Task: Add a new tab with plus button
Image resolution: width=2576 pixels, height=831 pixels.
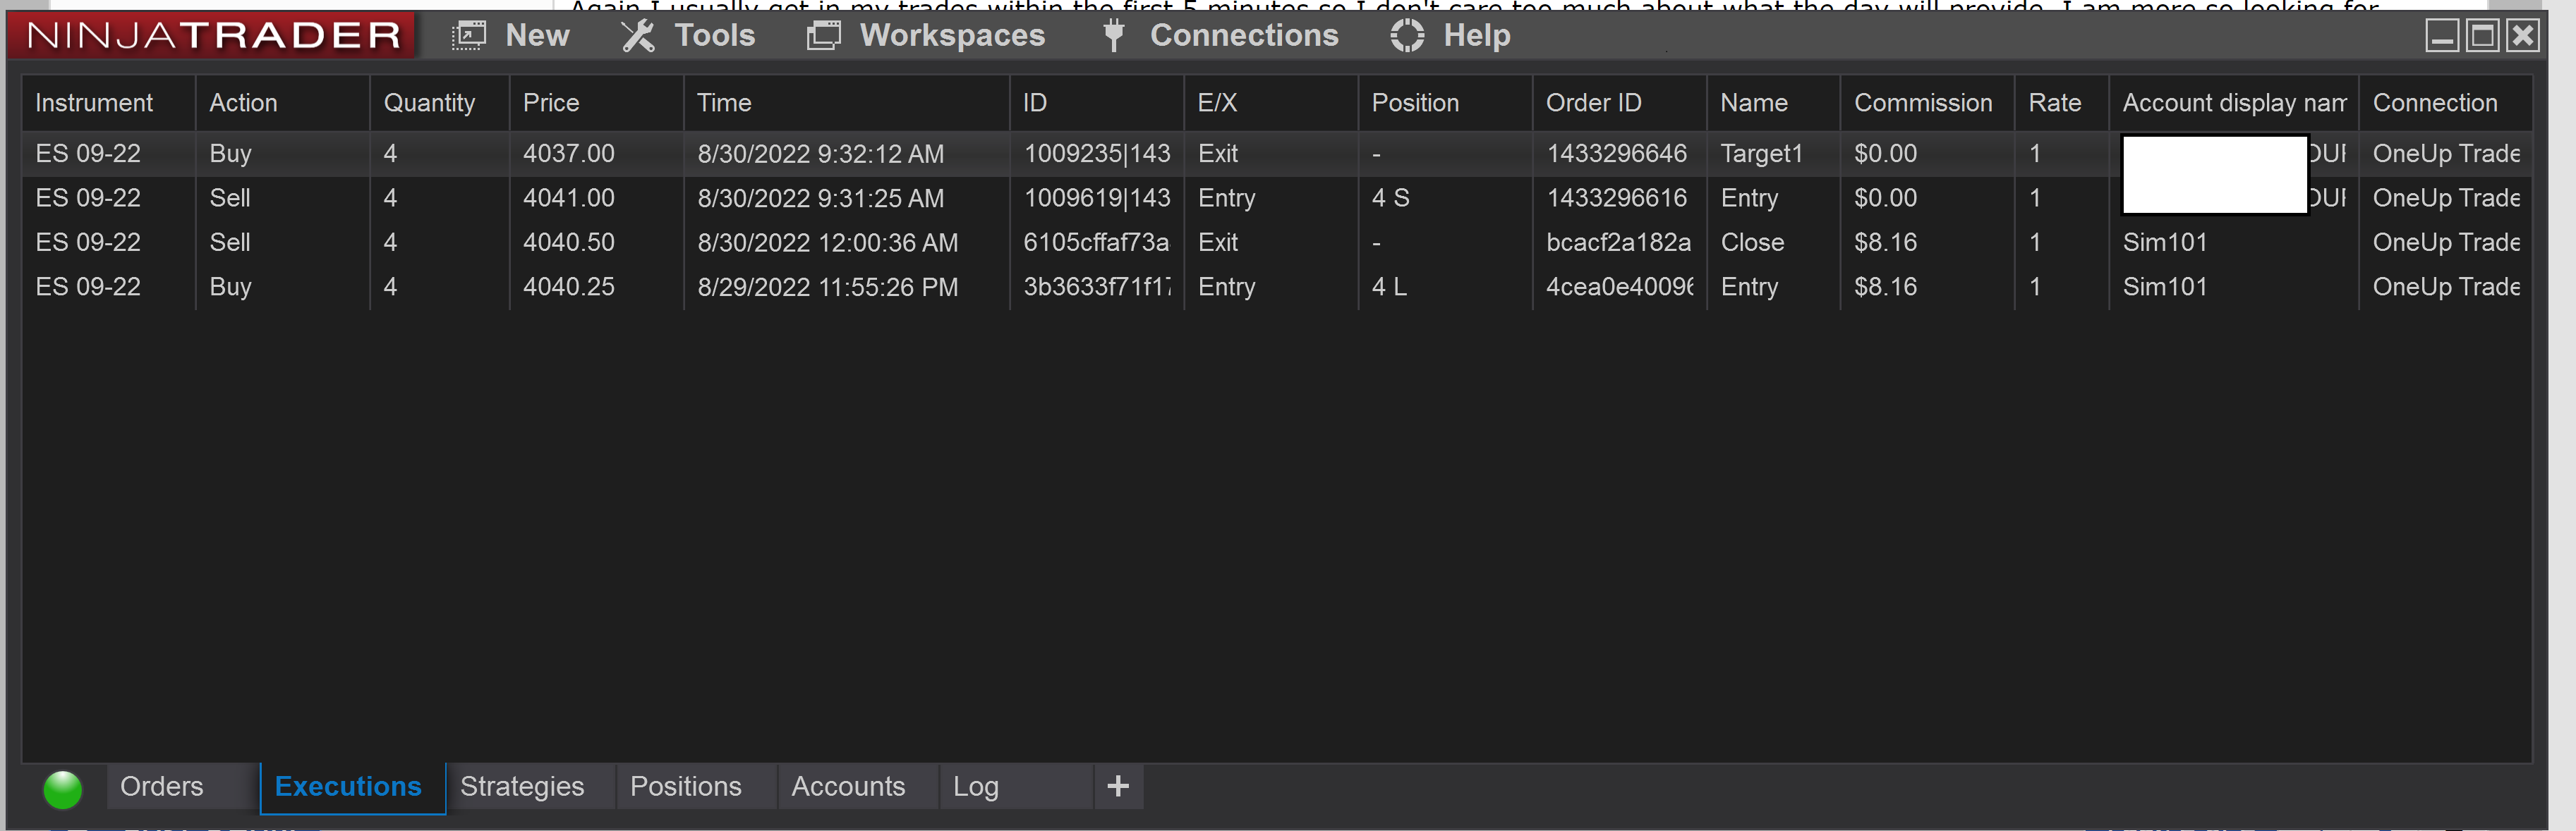Action: (1118, 787)
